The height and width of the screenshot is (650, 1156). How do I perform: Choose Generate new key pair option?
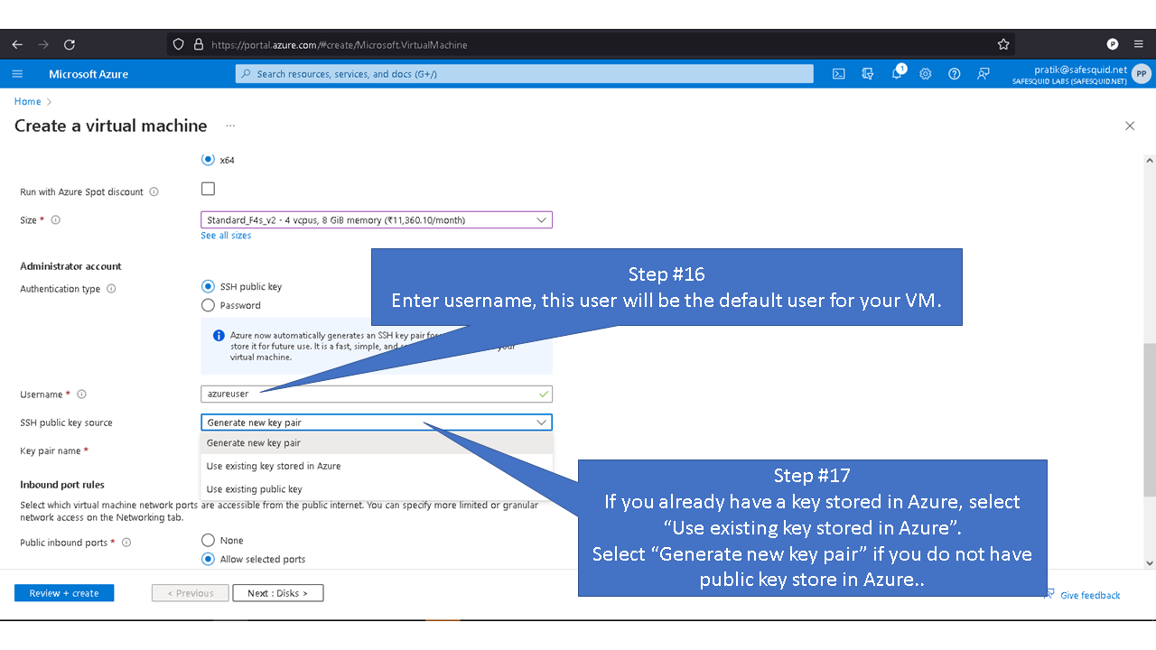[377, 442]
